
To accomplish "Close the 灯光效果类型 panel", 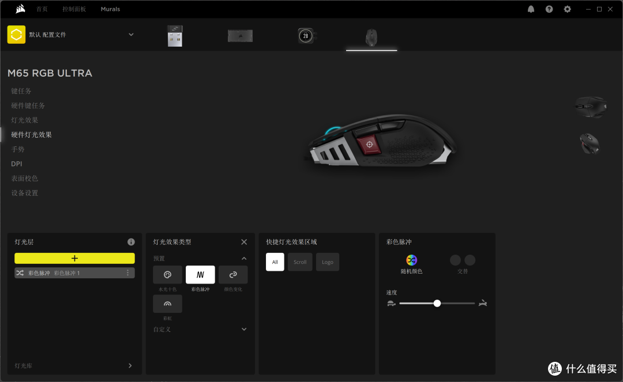I will click(x=244, y=242).
